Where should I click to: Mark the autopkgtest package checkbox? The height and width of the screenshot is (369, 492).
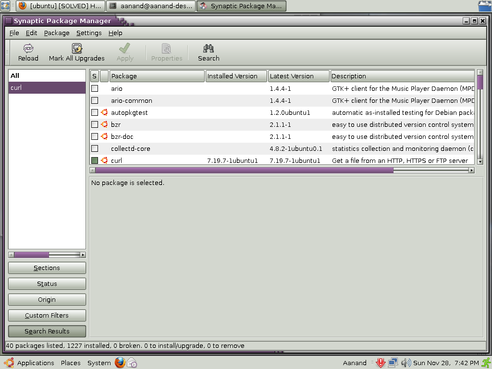[x=95, y=112]
